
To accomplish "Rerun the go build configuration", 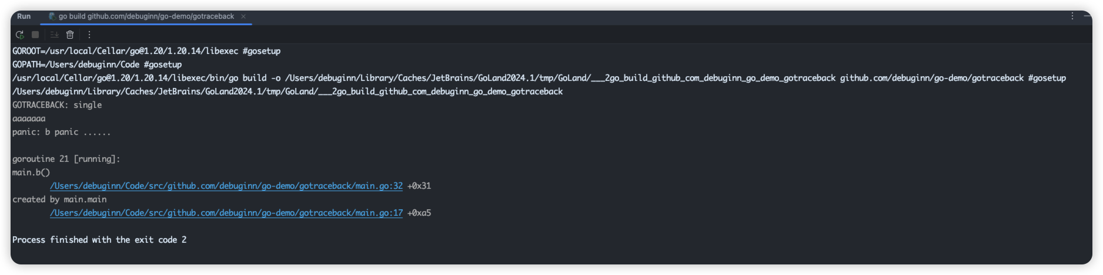I will (x=19, y=35).
